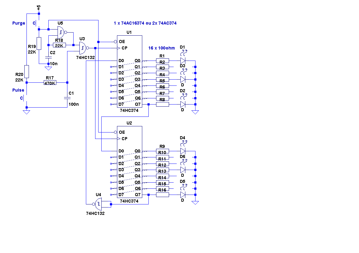
Task: Click the R1 resistor label
Action: click(x=162, y=56)
